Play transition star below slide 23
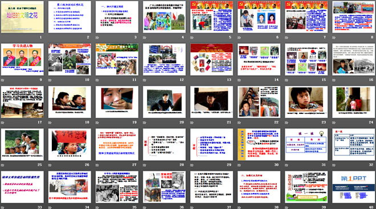This screenshot has width=376, height=209. click(287, 122)
